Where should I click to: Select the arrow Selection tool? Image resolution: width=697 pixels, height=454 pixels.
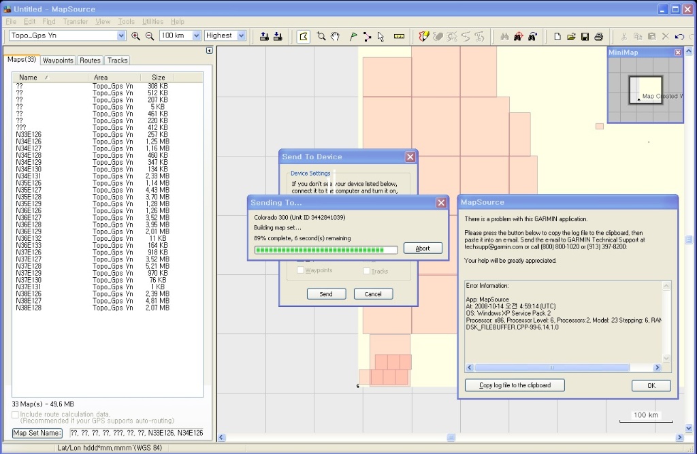point(381,37)
